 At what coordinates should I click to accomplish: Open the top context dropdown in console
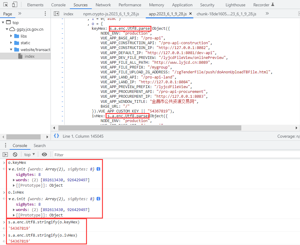29,155
